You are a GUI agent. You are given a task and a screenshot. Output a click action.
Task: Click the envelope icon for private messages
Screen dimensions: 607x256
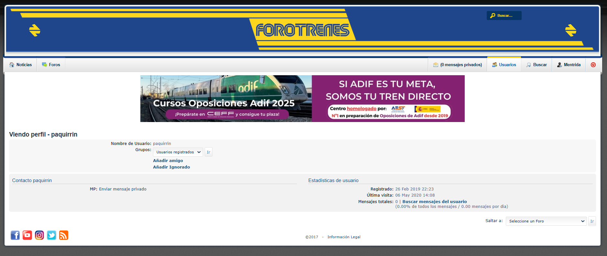[x=436, y=65]
